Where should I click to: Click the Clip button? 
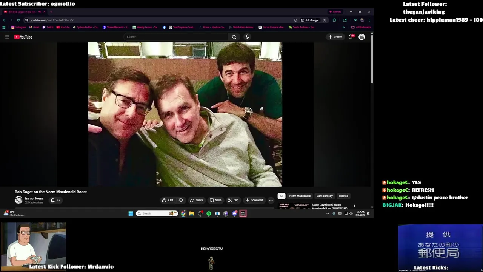(233, 200)
